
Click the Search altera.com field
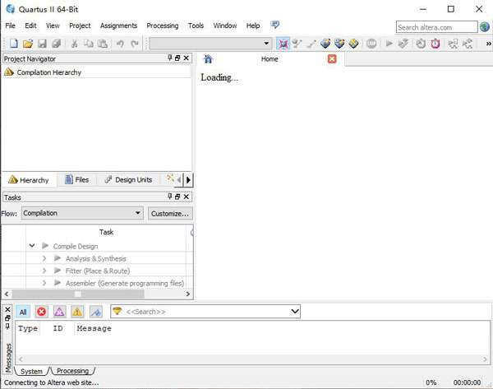coord(436,27)
